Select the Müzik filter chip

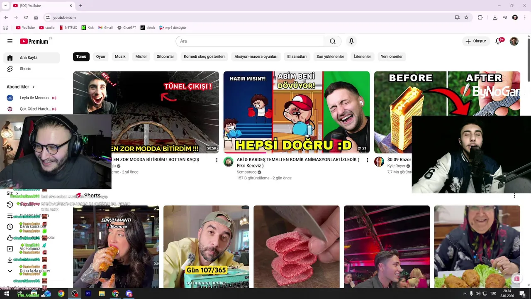tap(120, 56)
